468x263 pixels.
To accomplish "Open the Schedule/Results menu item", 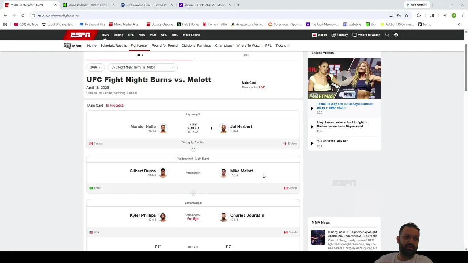I will click(113, 46).
